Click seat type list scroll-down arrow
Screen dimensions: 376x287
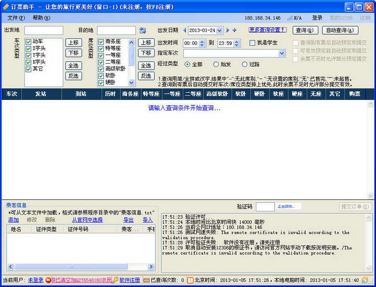[x=132, y=83]
